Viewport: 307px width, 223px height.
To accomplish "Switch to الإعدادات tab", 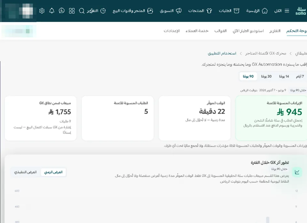I will pyautogui.click(x=172, y=31).
